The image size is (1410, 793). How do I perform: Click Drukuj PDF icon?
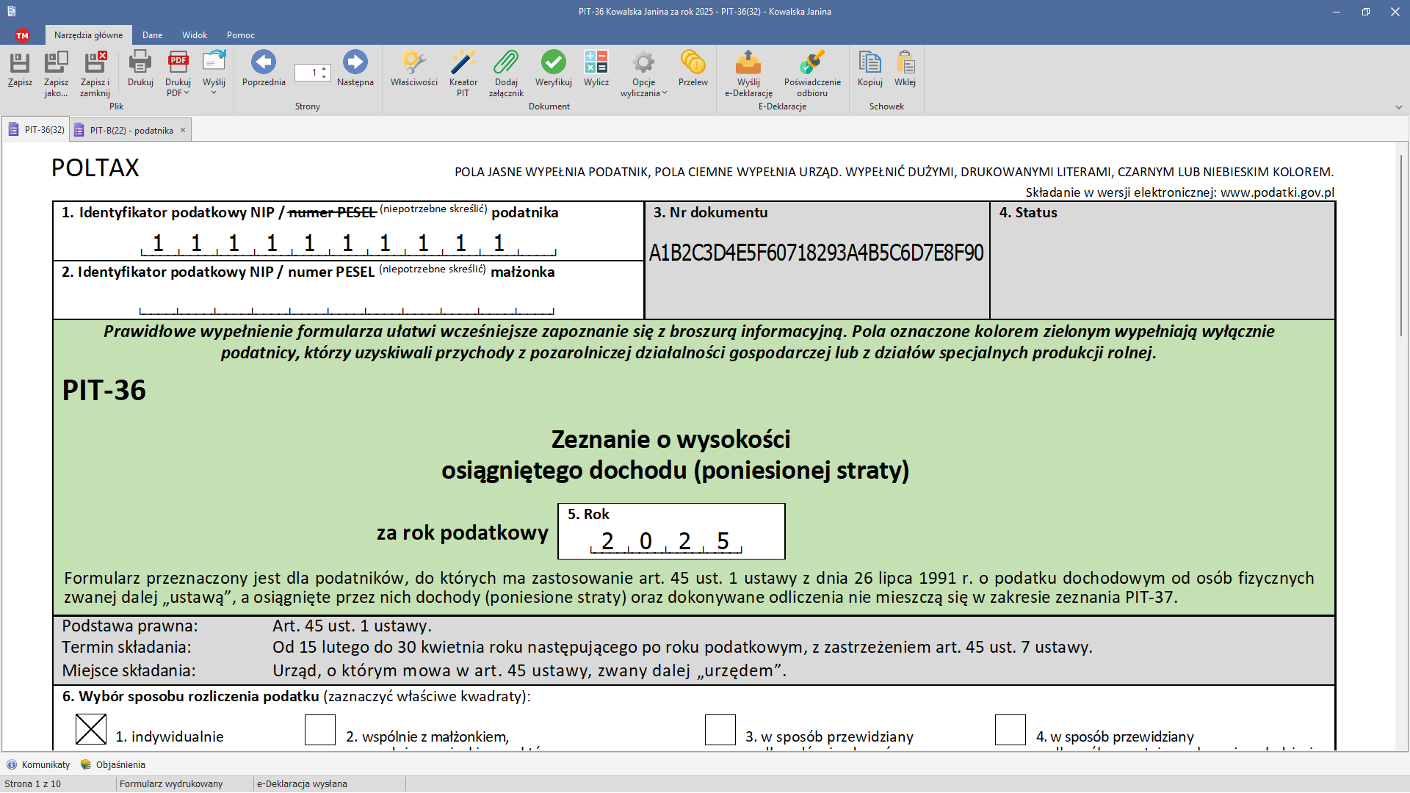(x=178, y=62)
